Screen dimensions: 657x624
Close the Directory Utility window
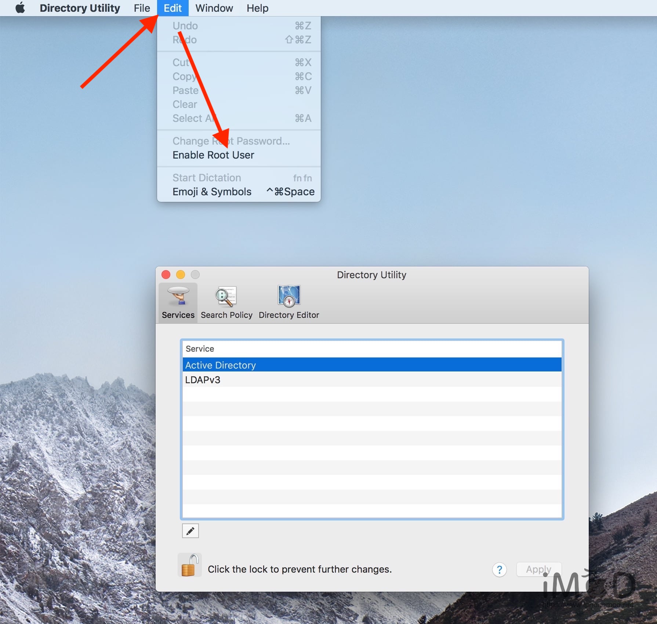[x=166, y=275]
